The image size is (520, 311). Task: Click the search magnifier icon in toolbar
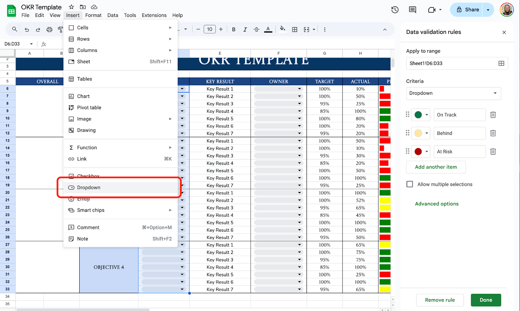click(x=15, y=30)
